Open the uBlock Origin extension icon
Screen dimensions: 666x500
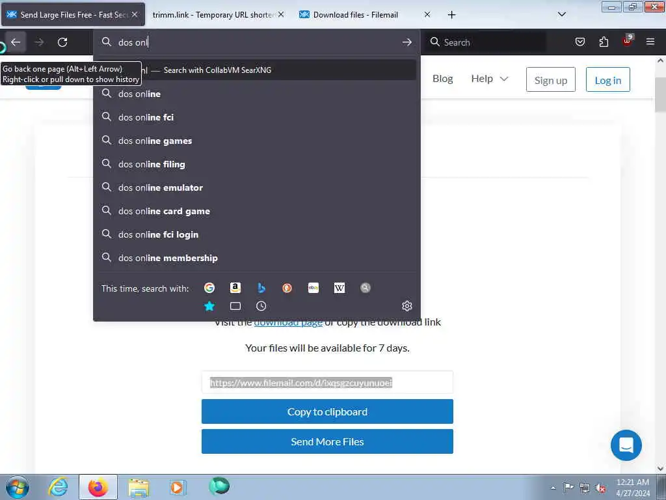coord(627,41)
